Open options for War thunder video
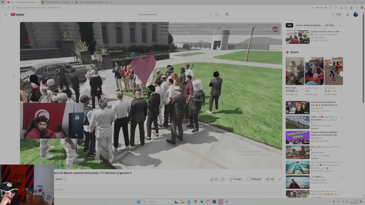 [x=342, y=118]
